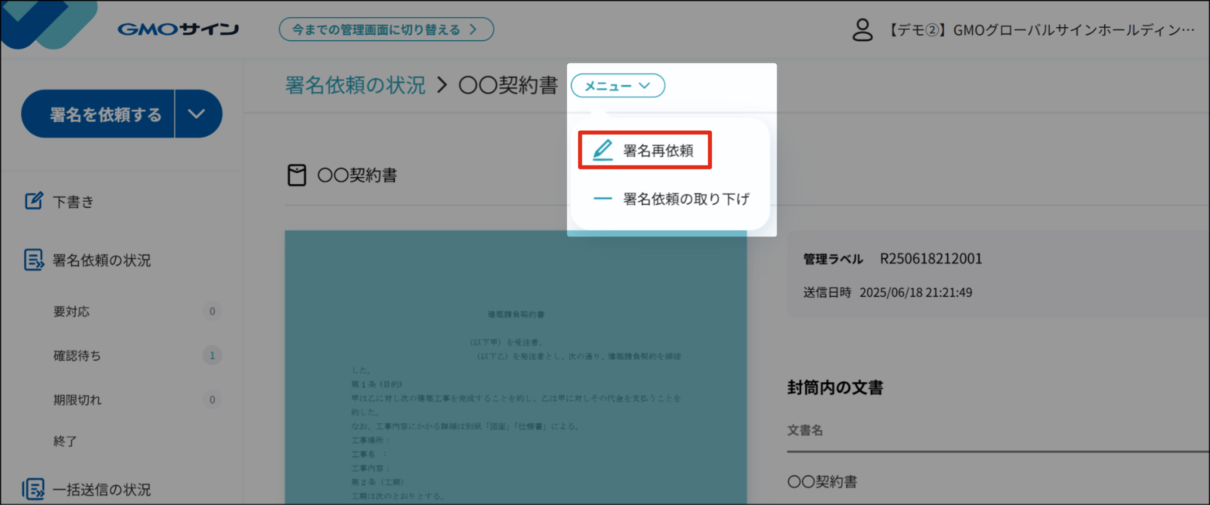Click the document icon beside 署名依頼の状況
The height and width of the screenshot is (505, 1210).
tap(32, 260)
